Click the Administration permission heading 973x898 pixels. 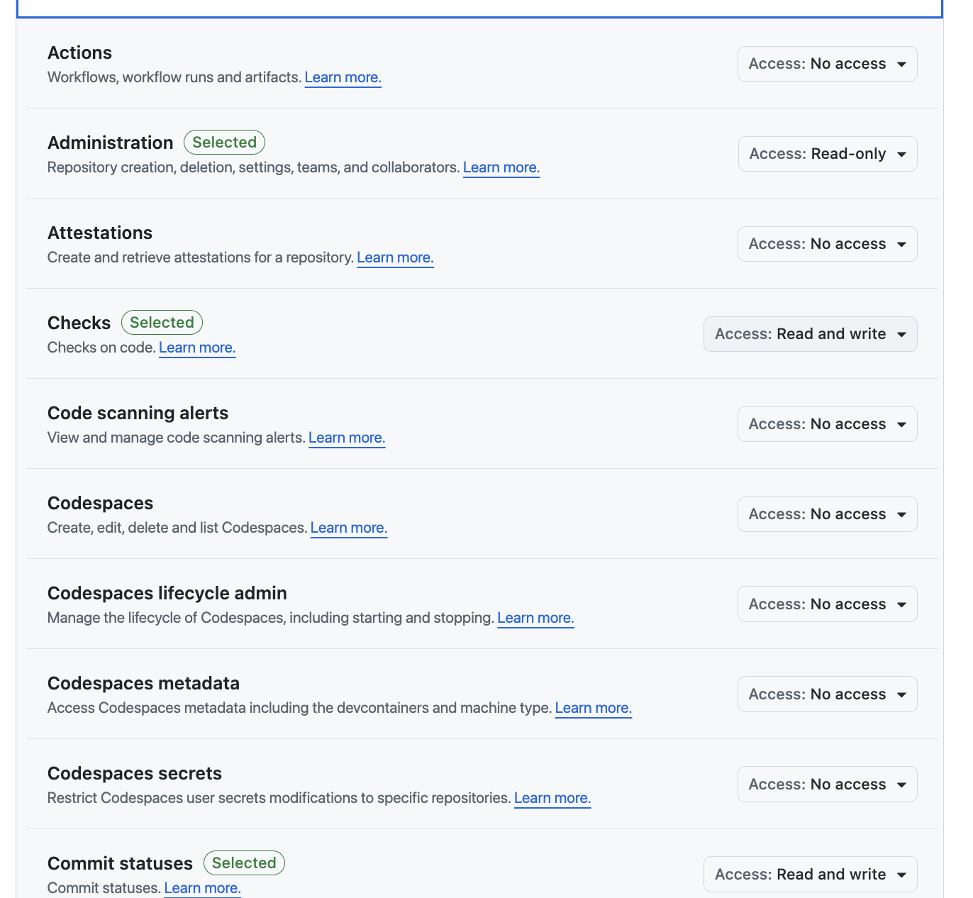[110, 143]
